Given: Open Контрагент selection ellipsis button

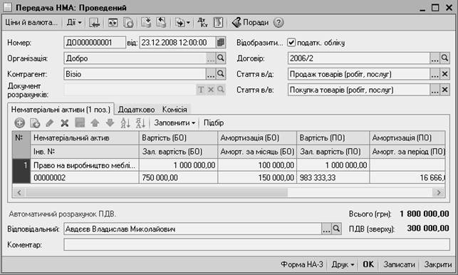Looking at the screenshot, I should 211,74.
